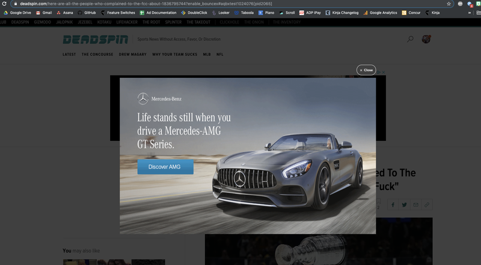Go to Deadspin in network bar
Viewport: 481px width, 265px height.
(x=20, y=22)
